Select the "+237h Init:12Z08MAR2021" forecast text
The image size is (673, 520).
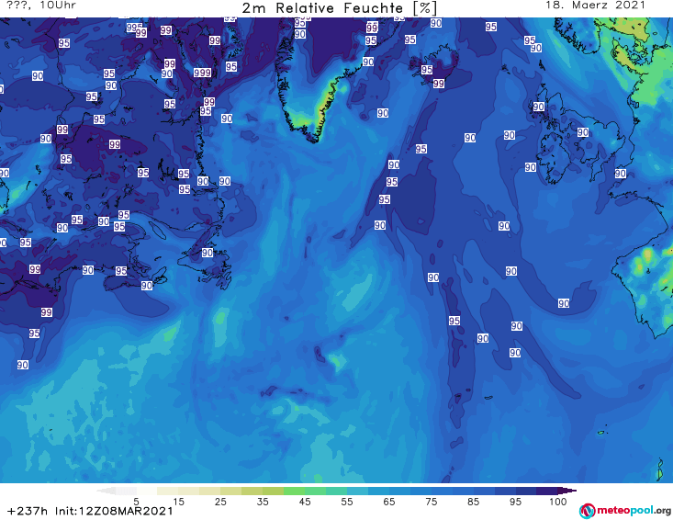click(90, 511)
